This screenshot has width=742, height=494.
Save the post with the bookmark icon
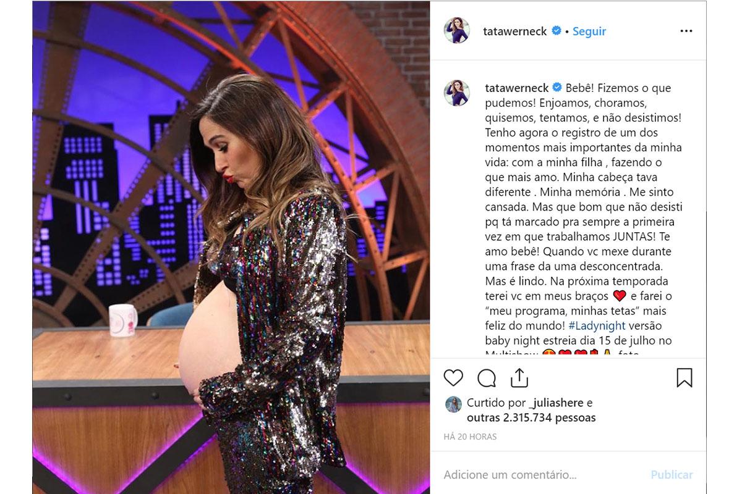(684, 377)
